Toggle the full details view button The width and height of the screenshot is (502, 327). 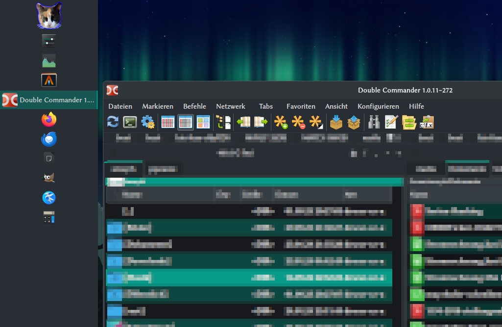click(186, 122)
